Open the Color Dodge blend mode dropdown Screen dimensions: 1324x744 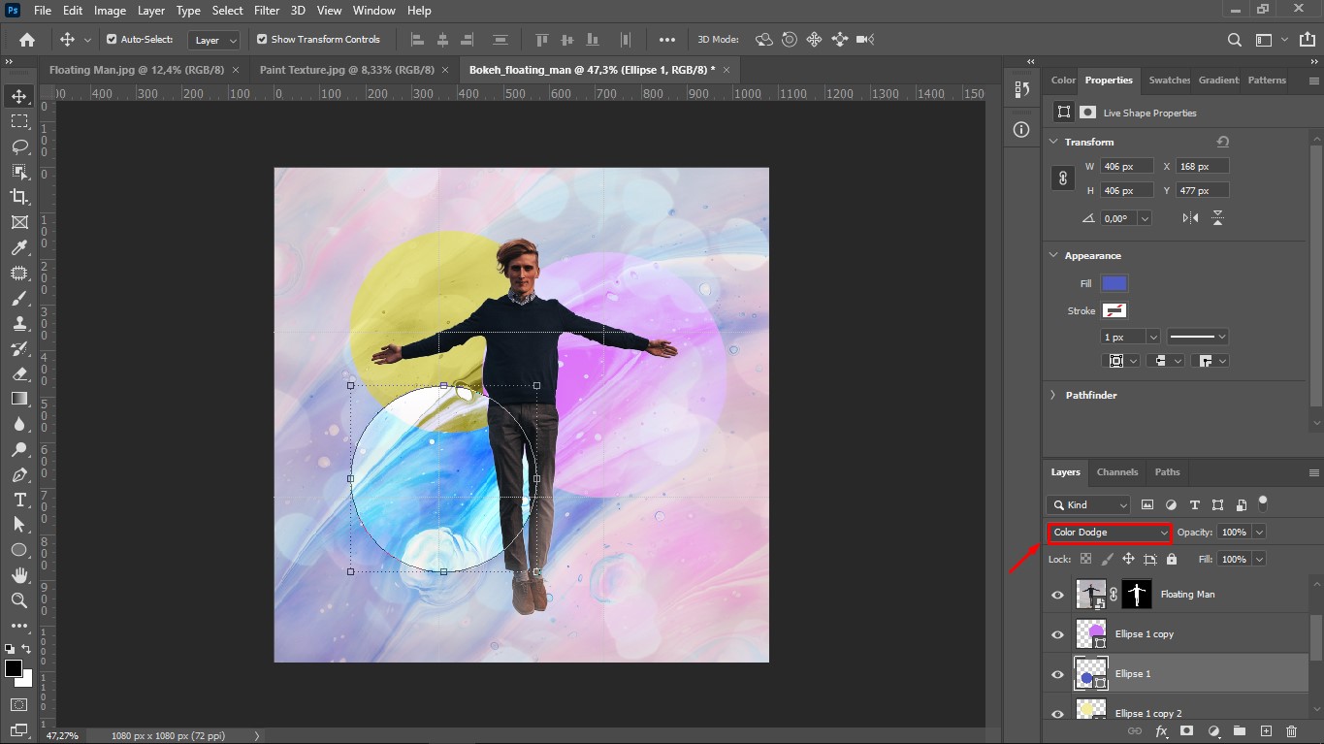click(1111, 533)
